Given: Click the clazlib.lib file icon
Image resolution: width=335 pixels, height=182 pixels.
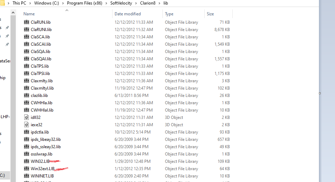Looking at the screenshot, I should click(27, 96).
